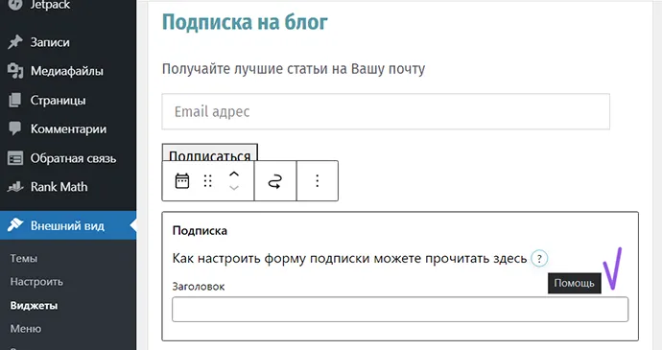Open Настроить submenu link
The image size is (662, 350).
[36, 282]
